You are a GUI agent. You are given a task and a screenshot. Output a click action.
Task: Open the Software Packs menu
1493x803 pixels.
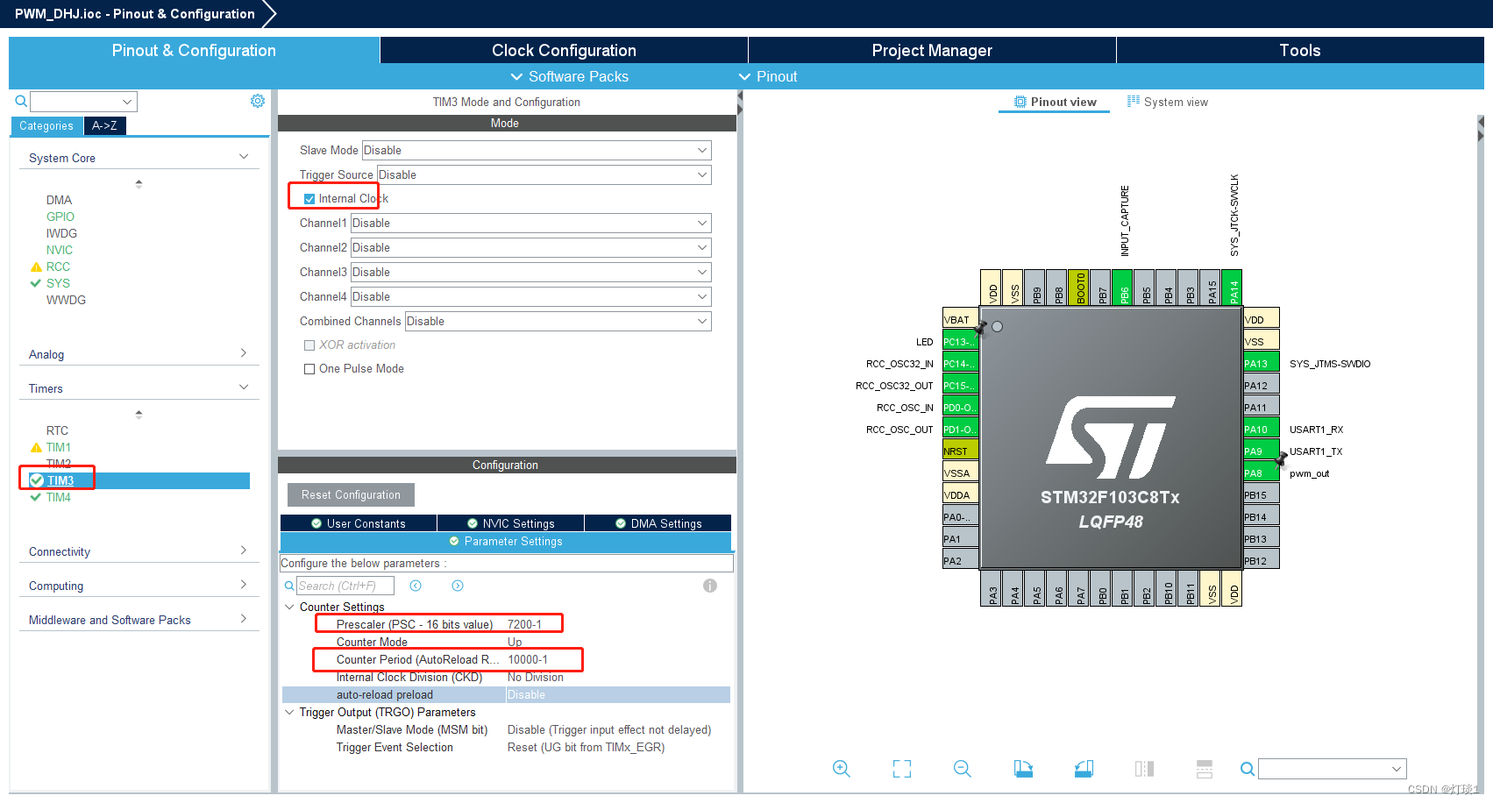click(569, 76)
